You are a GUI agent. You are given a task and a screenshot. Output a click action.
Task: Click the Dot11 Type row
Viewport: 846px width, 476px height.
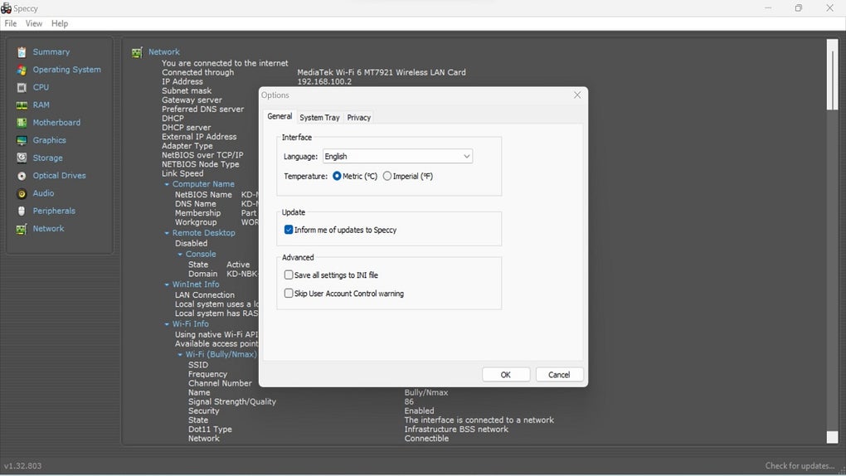pos(210,429)
